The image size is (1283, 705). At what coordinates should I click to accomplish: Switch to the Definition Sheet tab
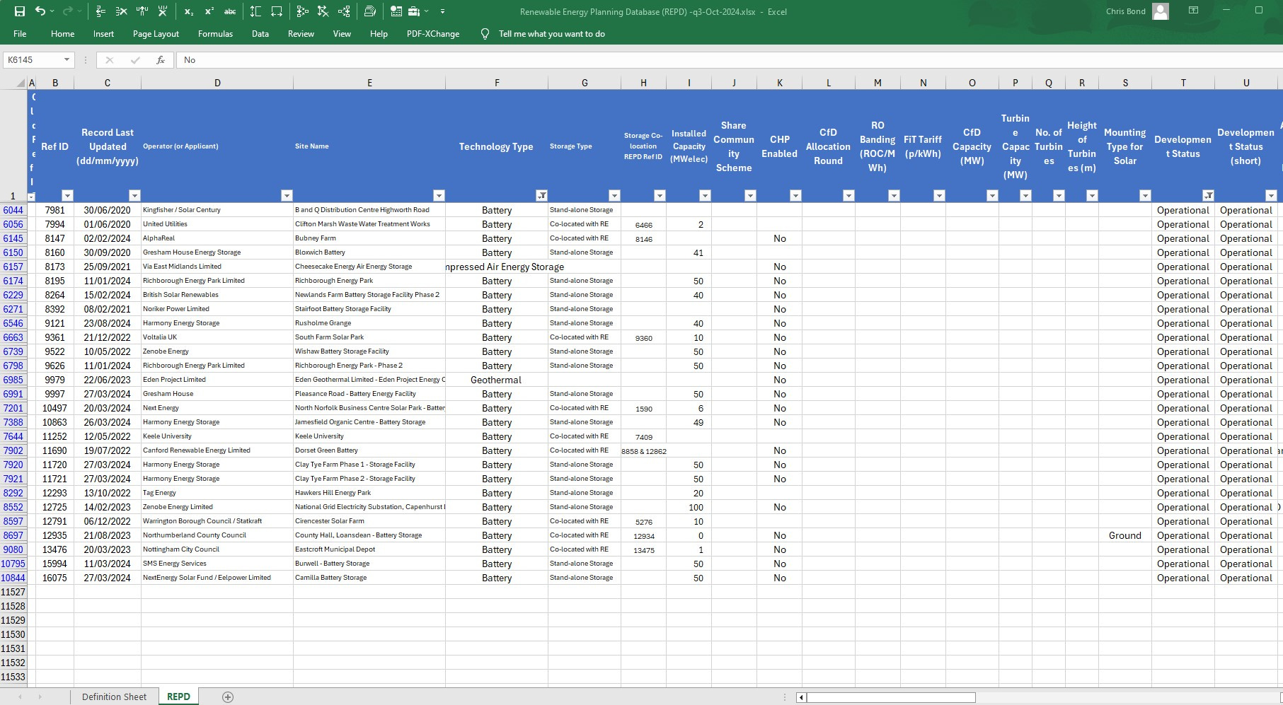pyautogui.click(x=114, y=697)
